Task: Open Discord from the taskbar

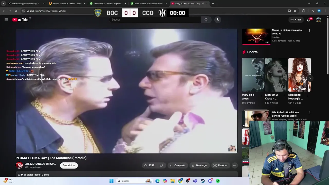Action: (x=210, y=181)
